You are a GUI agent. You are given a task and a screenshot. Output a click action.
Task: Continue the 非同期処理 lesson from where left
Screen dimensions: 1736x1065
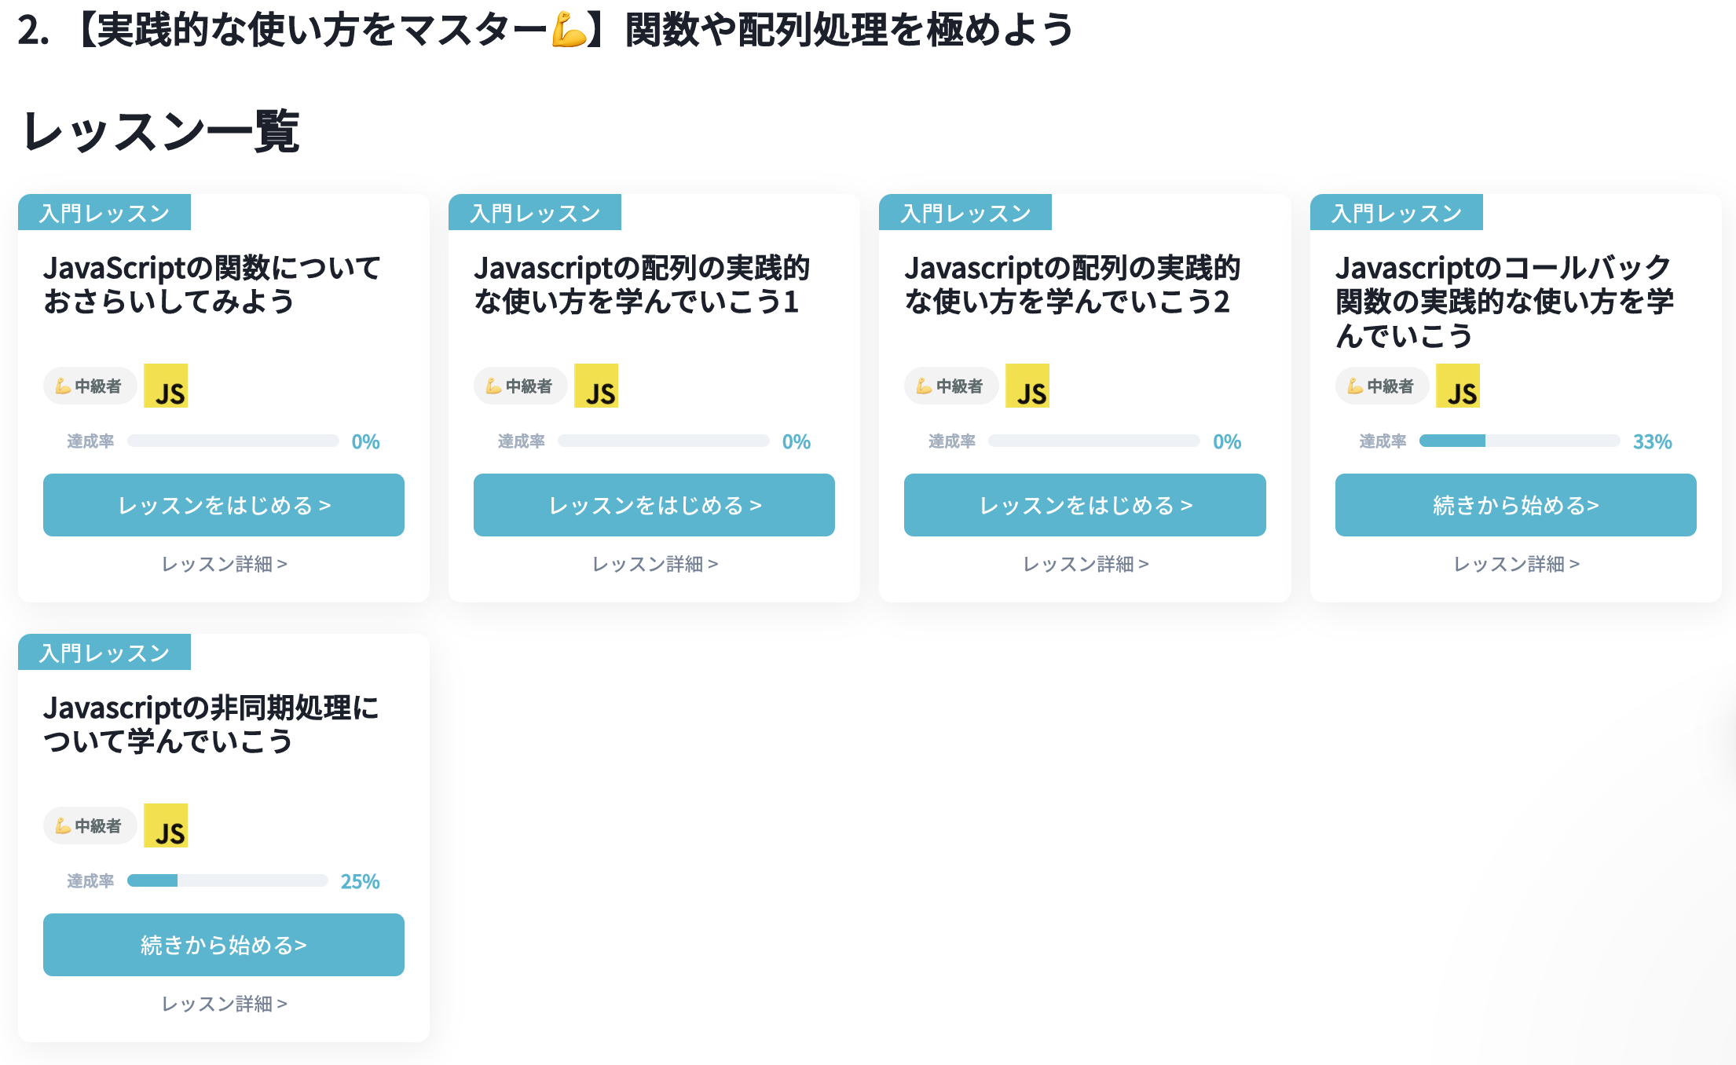pyautogui.click(x=224, y=945)
